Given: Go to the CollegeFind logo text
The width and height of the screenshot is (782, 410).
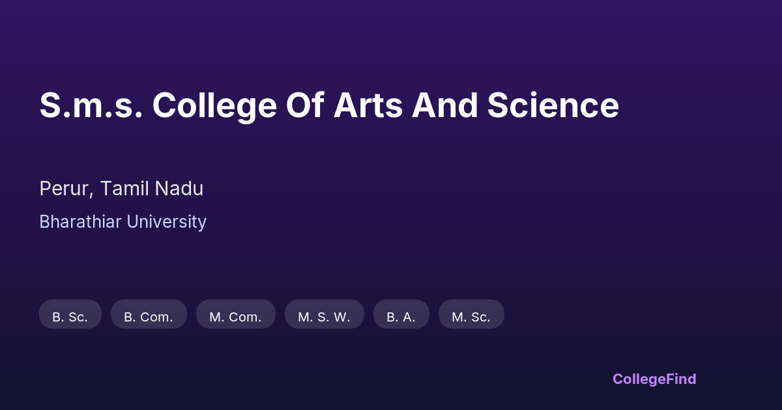Looking at the screenshot, I should click(654, 379).
